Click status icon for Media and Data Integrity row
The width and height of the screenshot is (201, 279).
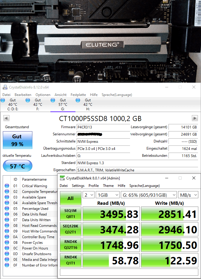point(7,259)
